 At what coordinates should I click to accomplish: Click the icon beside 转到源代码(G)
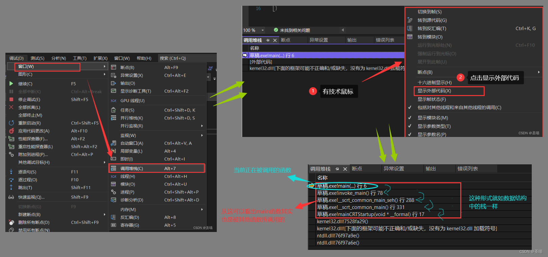click(410, 20)
